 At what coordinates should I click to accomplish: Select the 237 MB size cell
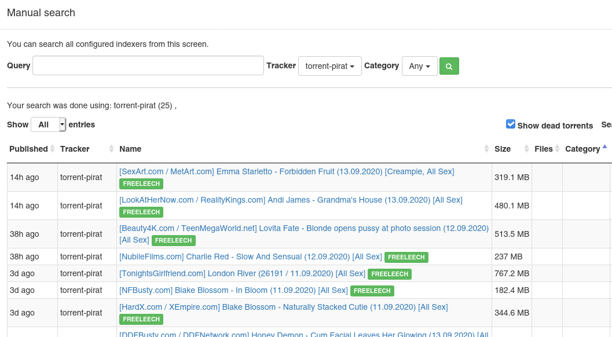512,257
